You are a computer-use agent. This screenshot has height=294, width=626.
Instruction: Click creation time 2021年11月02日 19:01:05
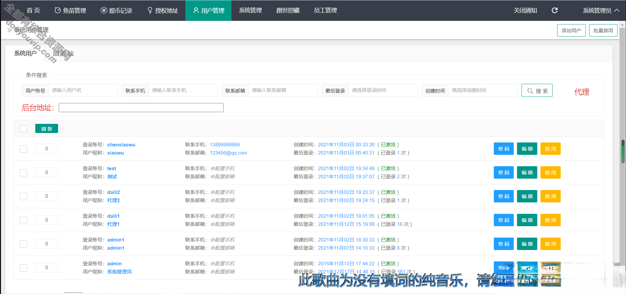coord(346,216)
